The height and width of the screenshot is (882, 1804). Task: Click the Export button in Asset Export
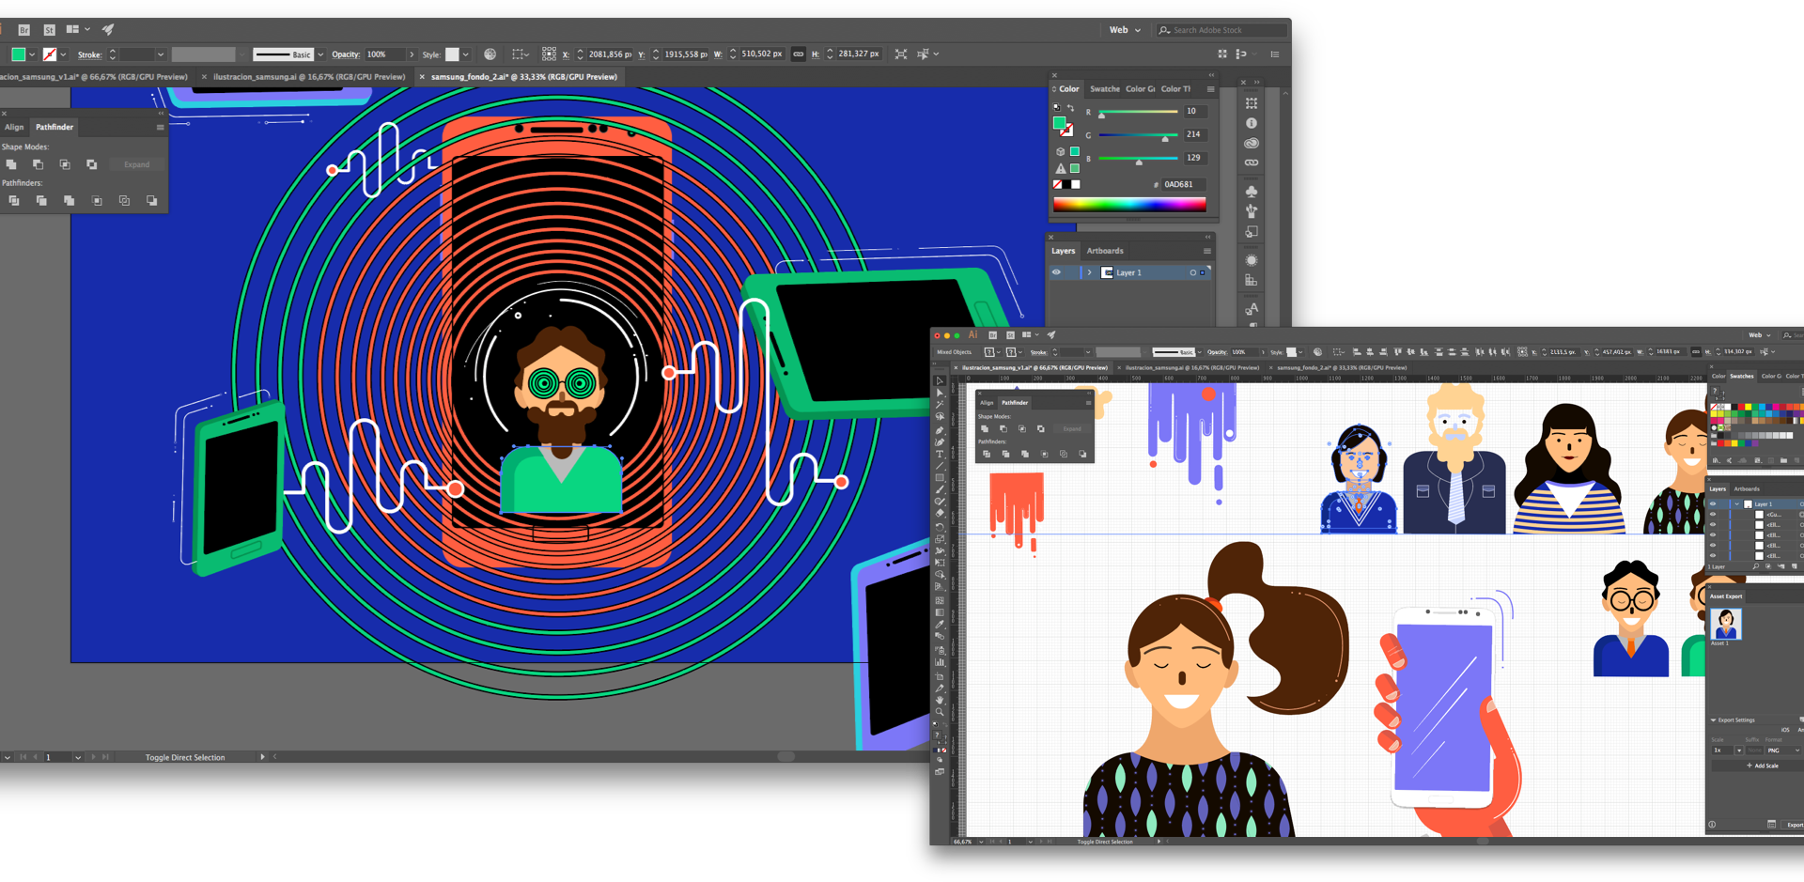tap(1794, 825)
